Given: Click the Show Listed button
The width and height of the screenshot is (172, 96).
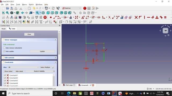Looking at the screenshot, I should pyautogui.click(x=8, y=71).
